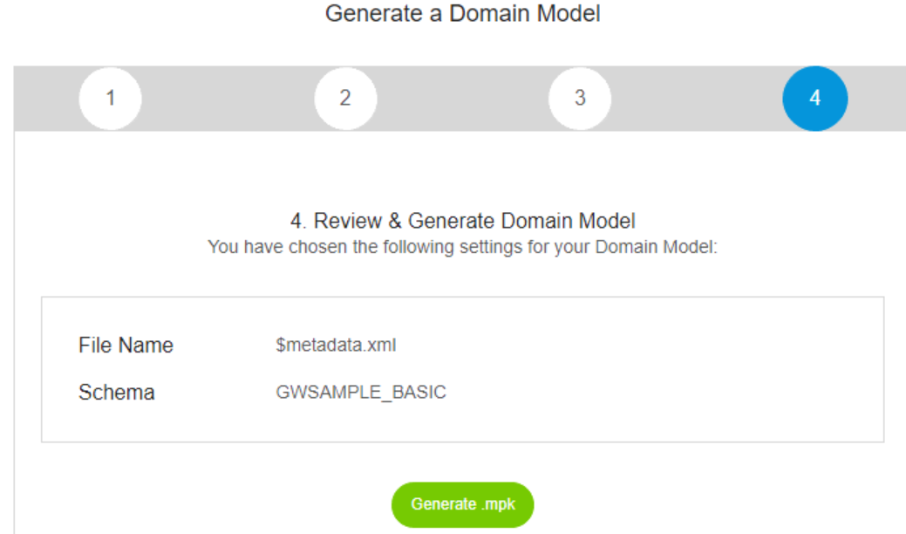Click the File Name label
Screen dimensions: 906x534
(x=126, y=345)
